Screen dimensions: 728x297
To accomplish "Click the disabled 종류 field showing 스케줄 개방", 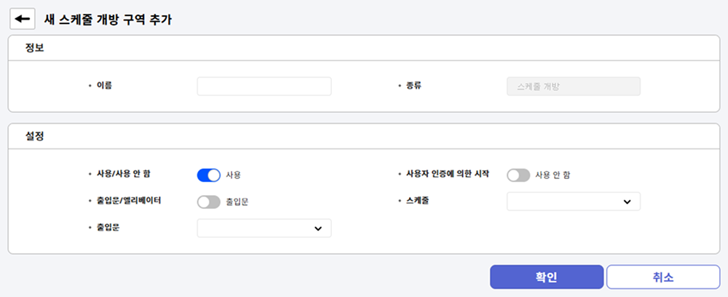I will coord(573,86).
